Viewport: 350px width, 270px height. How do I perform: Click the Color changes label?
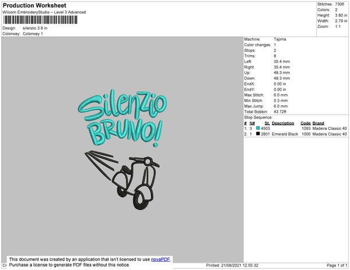[x=257, y=45]
